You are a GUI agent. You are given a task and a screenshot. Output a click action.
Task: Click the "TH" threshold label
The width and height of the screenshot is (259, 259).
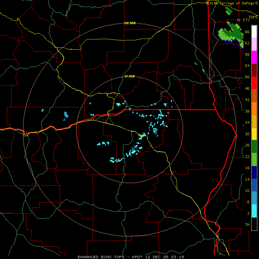click(247, 225)
